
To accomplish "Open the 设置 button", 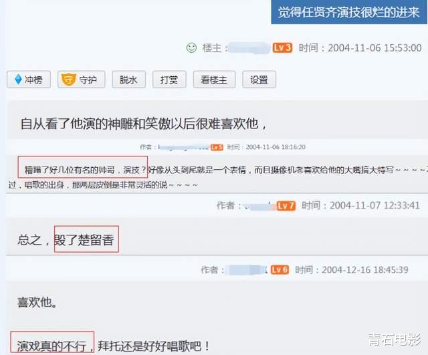I will [x=259, y=80].
